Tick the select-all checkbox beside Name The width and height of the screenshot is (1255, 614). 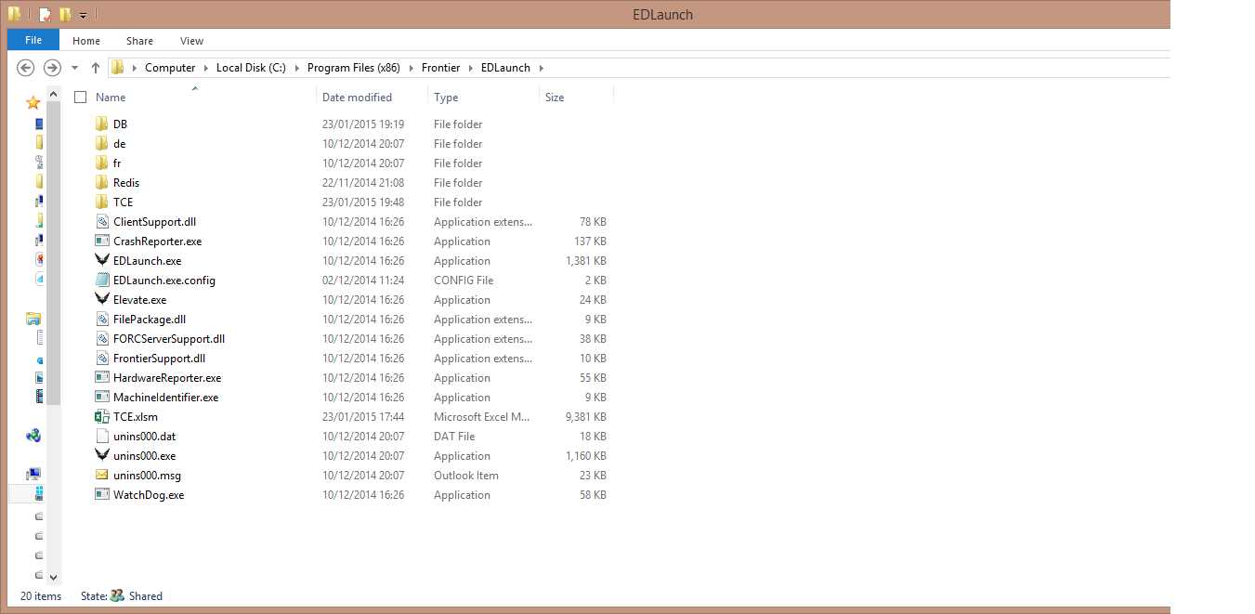pos(81,98)
